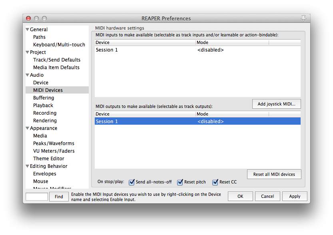Select the Audio tree item
Viewport: 333px width, 235px height.
(37, 75)
